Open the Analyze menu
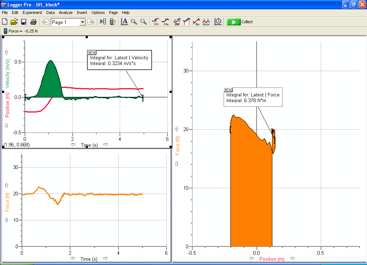 [x=66, y=12]
